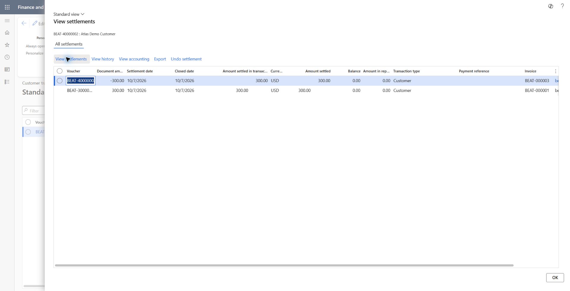Open View history
Screen dimensions: 570x291
103,59
